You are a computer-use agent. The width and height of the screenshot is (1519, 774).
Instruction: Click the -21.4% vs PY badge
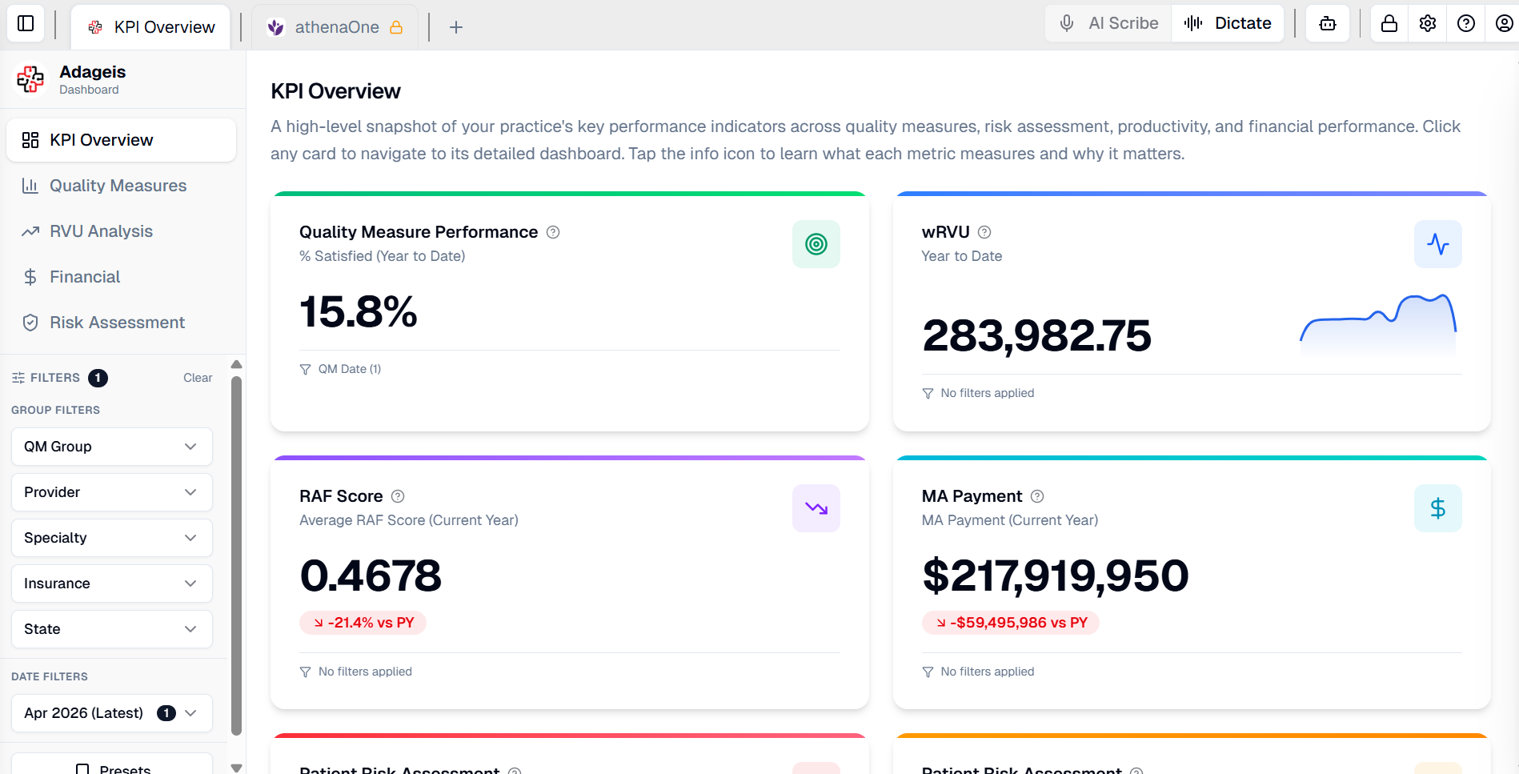(363, 623)
